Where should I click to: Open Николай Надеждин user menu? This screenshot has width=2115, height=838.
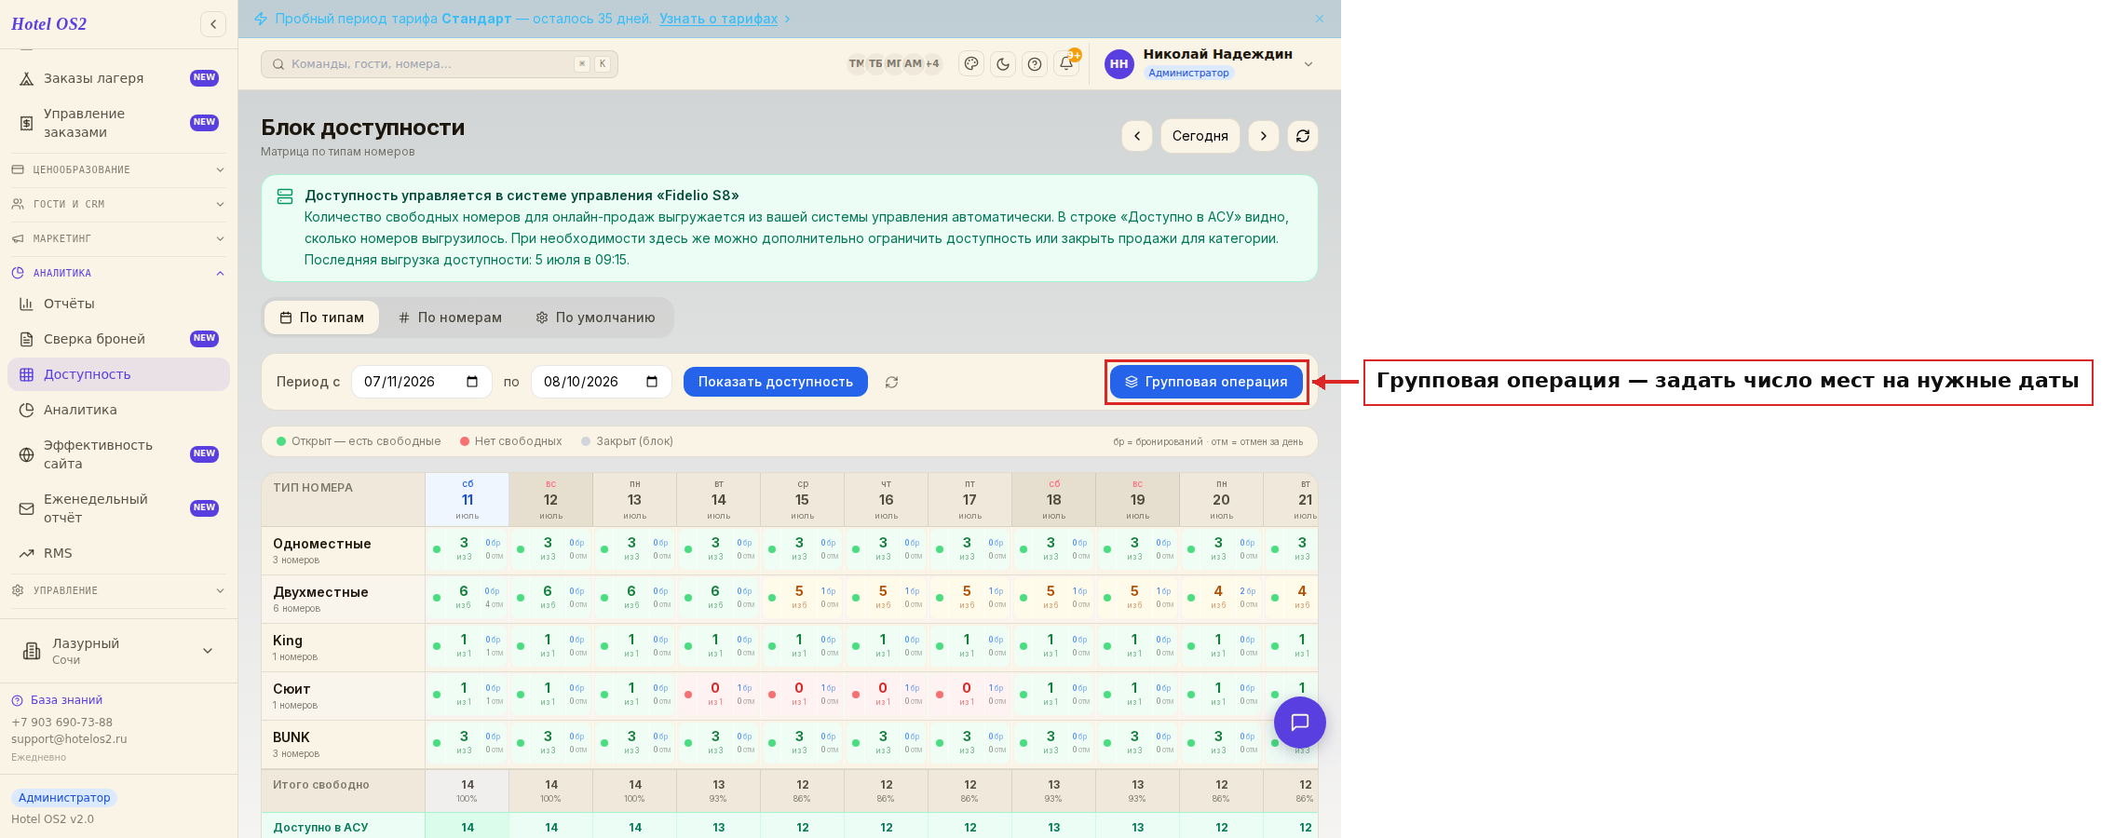tap(1209, 63)
